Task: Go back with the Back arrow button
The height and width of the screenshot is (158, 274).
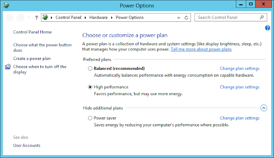Action: (x=10, y=18)
